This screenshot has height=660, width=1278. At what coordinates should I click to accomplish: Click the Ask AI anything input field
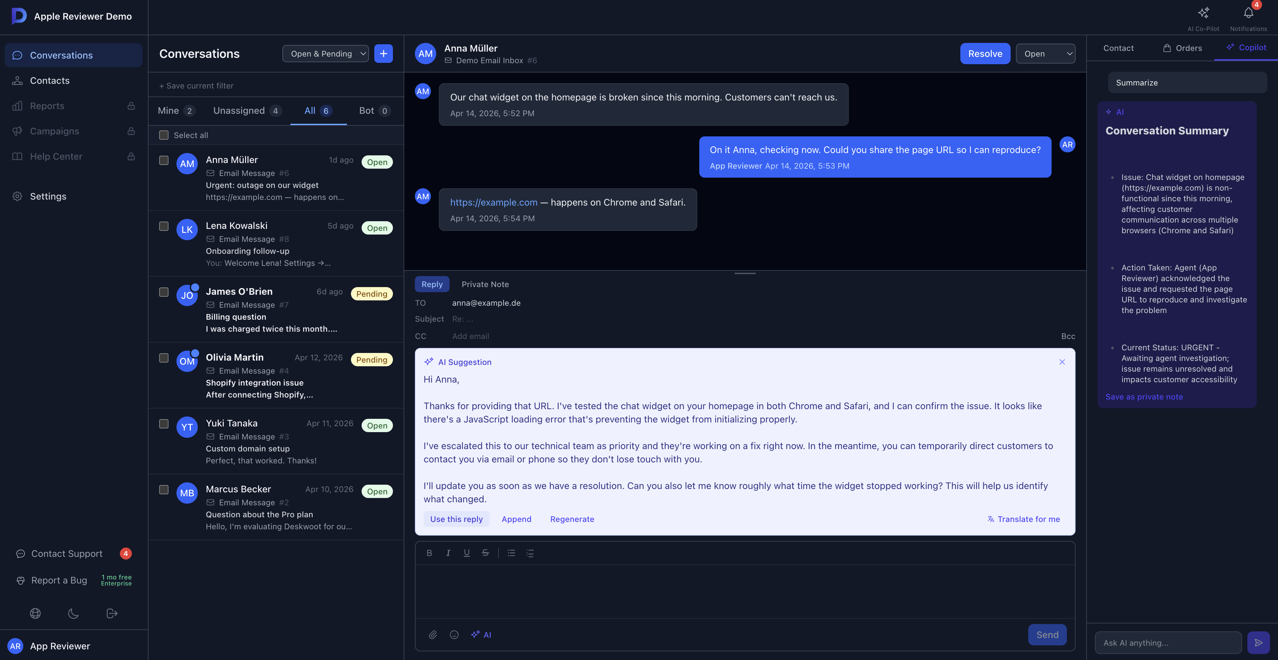click(1167, 643)
